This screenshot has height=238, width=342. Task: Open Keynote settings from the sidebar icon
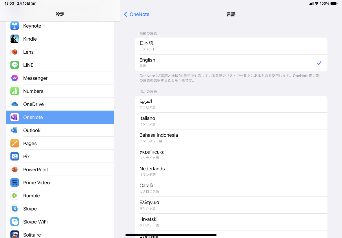point(14,26)
